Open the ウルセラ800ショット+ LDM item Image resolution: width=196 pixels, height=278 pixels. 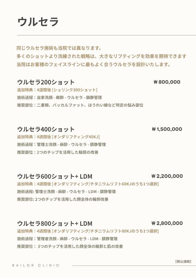(54, 223)
